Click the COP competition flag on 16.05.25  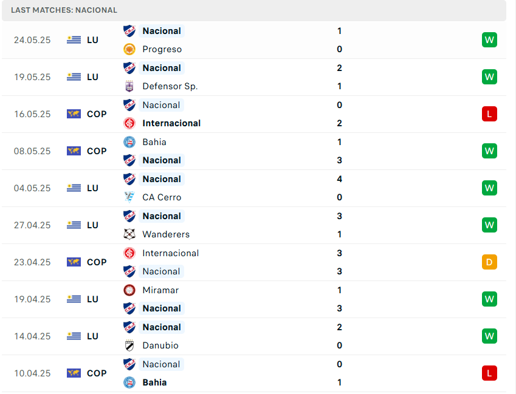[74, 114]
